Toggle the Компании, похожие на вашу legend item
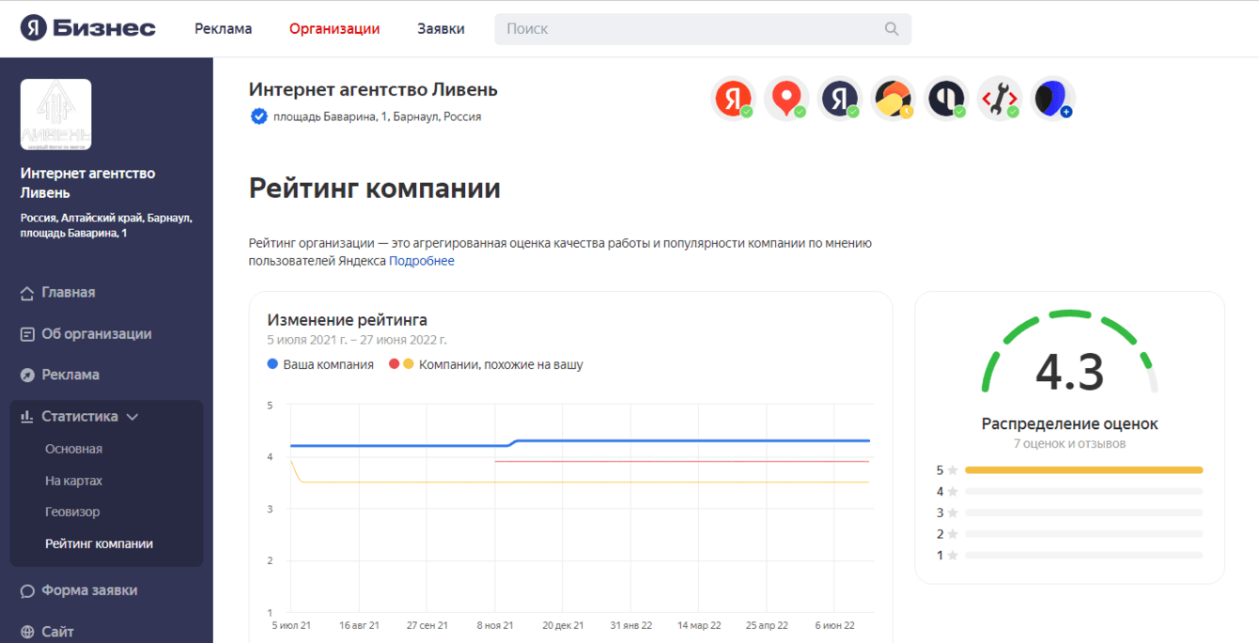 tap(486, 364)
